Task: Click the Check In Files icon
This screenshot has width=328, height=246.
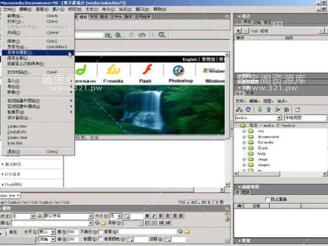Action: pyautogui.click(x=286, y=109)
